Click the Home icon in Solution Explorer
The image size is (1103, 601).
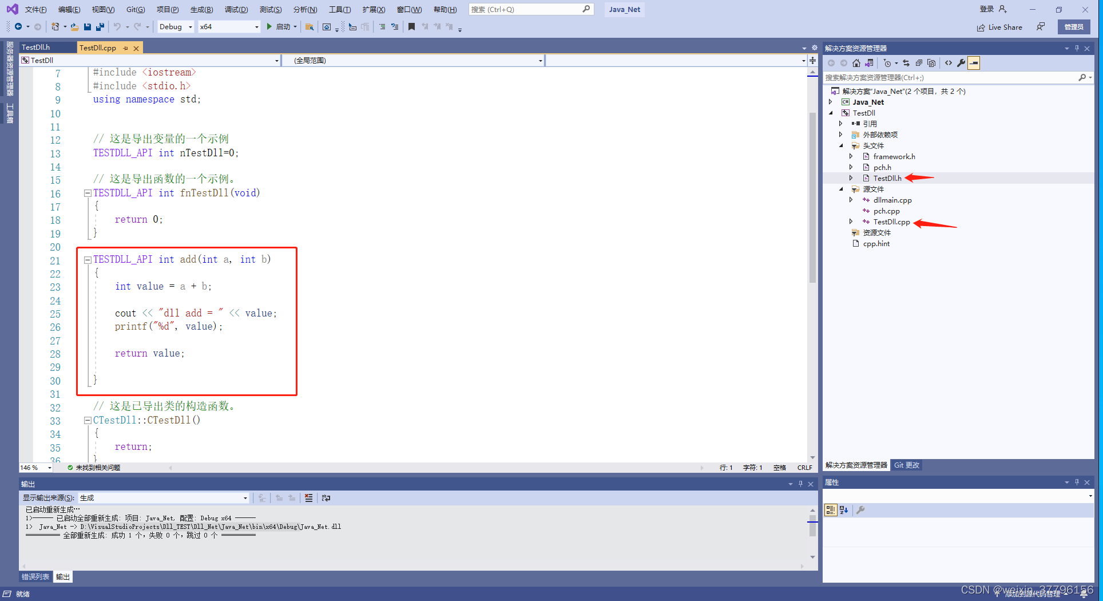856,63
